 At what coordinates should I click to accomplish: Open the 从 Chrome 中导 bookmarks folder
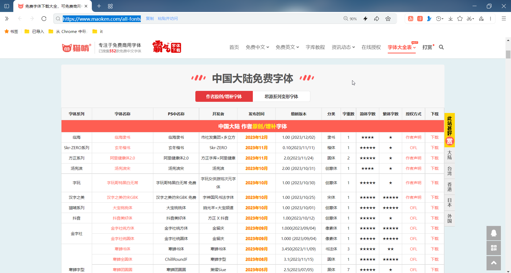(x=68, y=31)
